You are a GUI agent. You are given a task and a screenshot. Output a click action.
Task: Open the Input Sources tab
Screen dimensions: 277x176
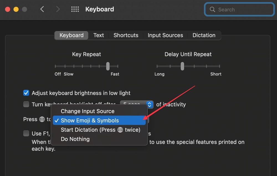coord(165,35)
